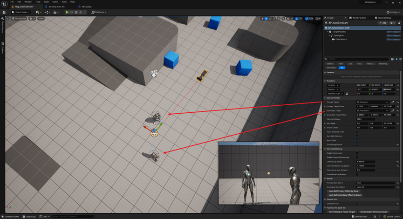The height and width of the screenshot is (219, 403).
Task: Toggle Auto Offset checkbox
Action: [x=357, y=140]
